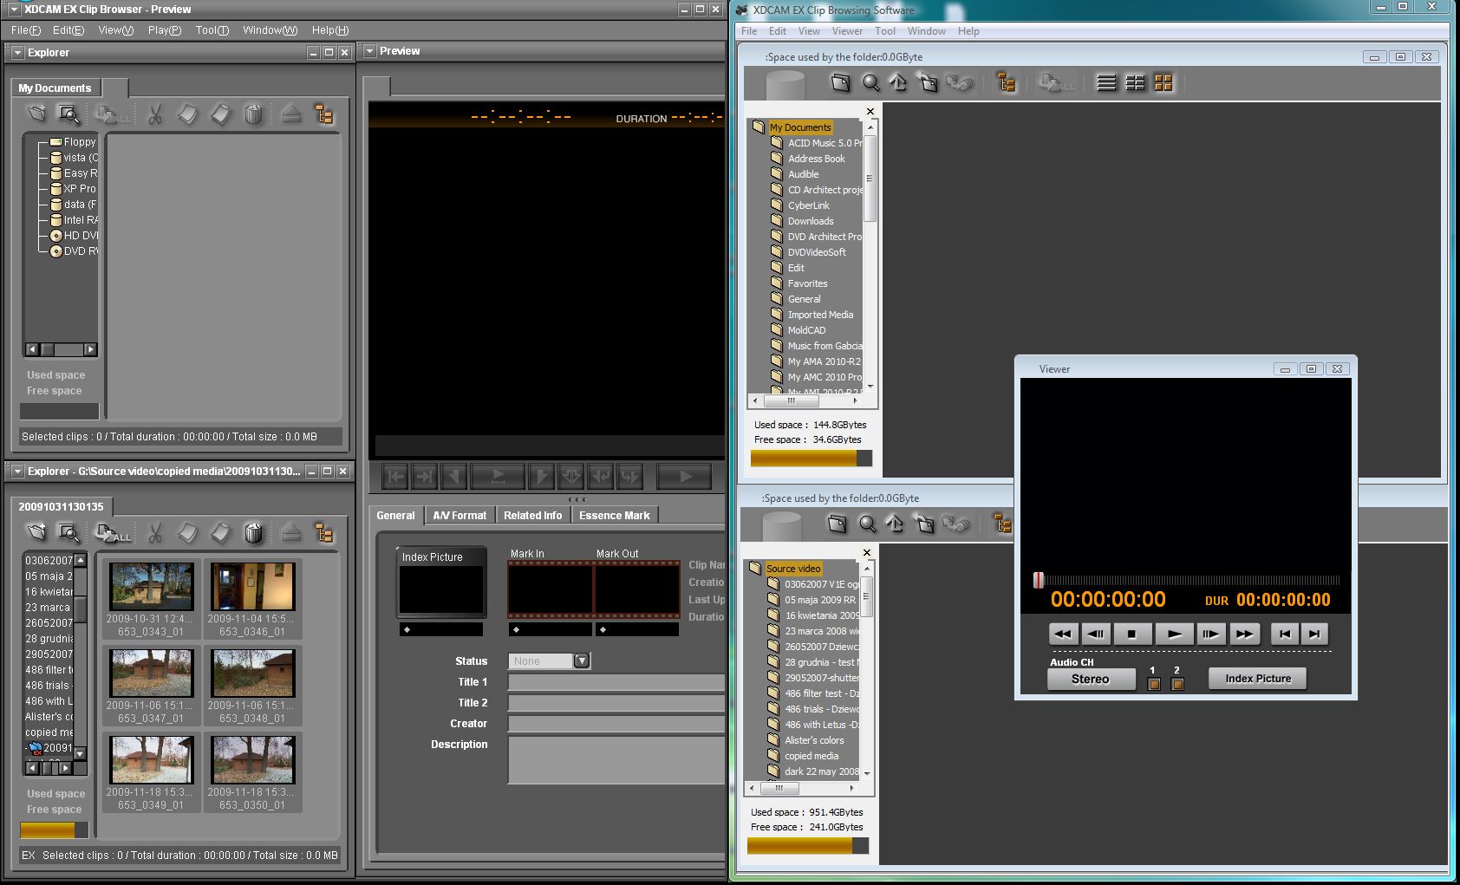The height and width of the screenshot is (885, 1460).
Task: Switch to list view icon in top-right toolbar
Action: pyautogui.click(x=1106, y=83)
